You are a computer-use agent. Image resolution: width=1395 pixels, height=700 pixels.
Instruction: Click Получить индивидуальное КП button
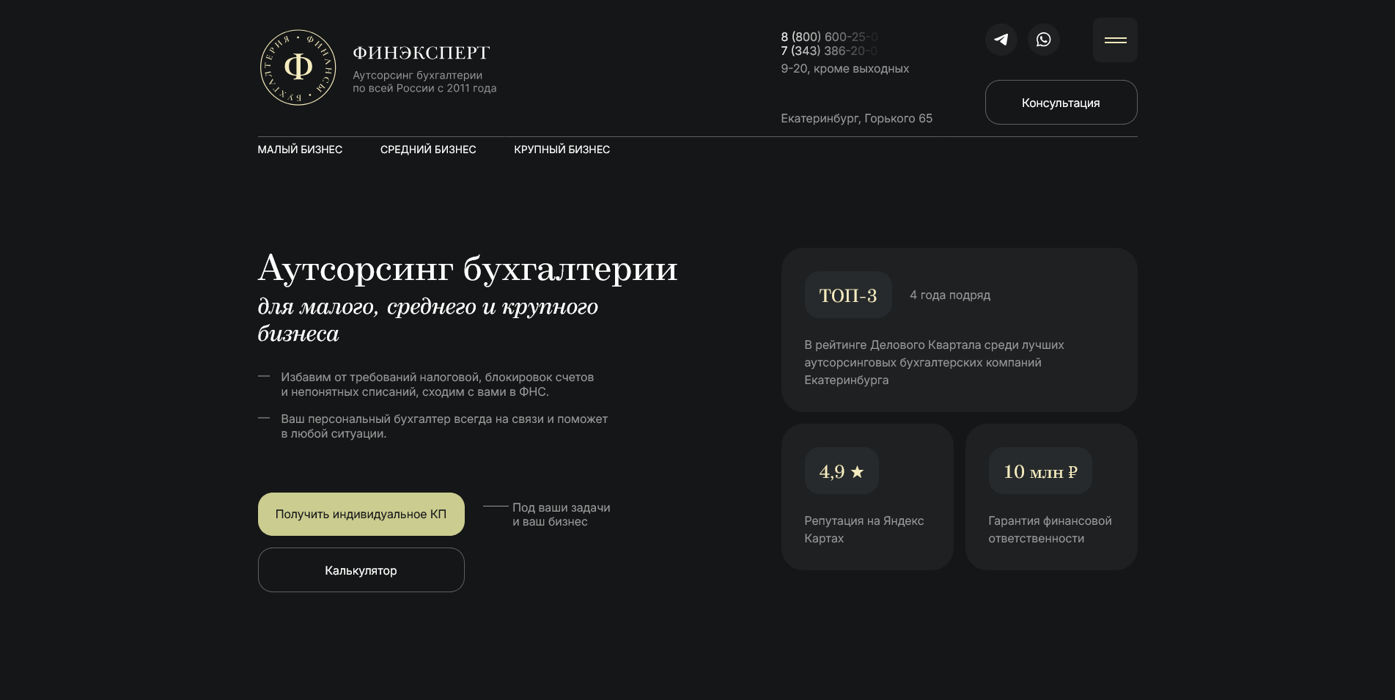[361, 514]
